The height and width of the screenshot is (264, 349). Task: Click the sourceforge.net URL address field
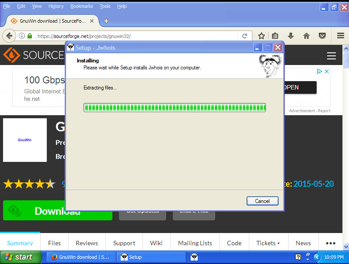point(136,36)
